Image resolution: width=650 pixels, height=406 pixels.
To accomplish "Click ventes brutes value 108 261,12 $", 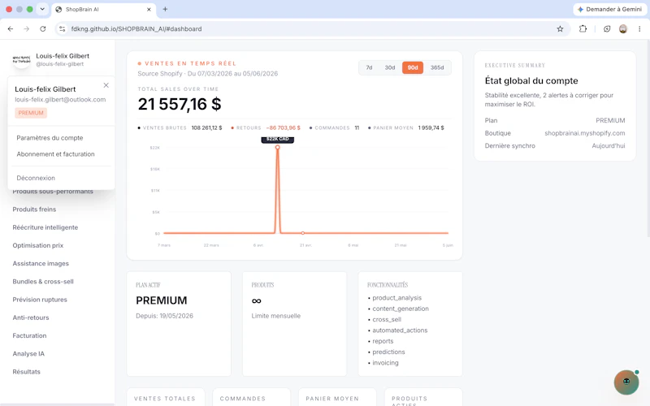I will (x=206, y=128).
